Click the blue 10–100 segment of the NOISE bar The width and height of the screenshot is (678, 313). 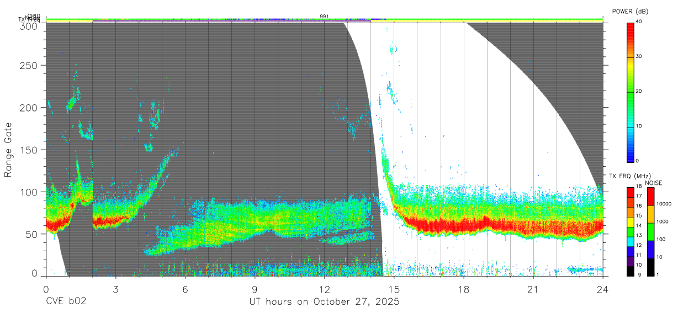650,250
